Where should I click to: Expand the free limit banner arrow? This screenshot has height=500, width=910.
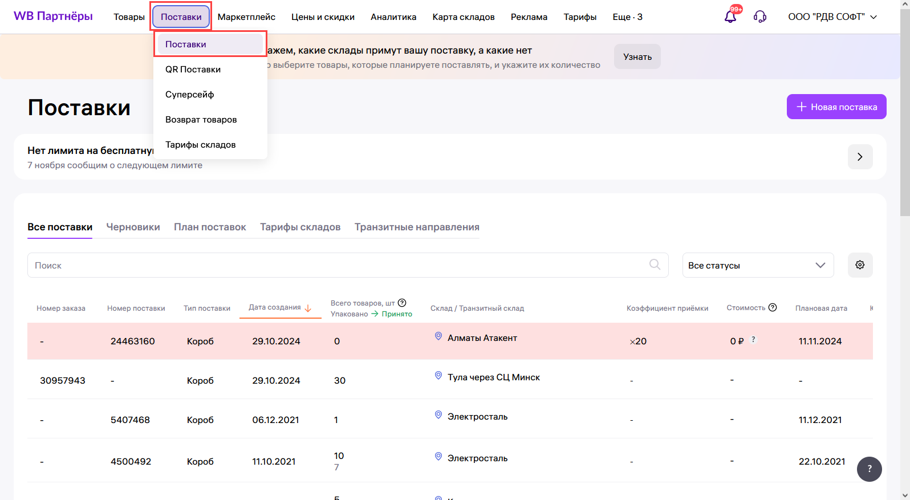[860, 157]
